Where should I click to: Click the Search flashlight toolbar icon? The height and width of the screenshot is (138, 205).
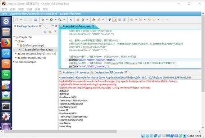pyautogui.click(x=99, y=20)
